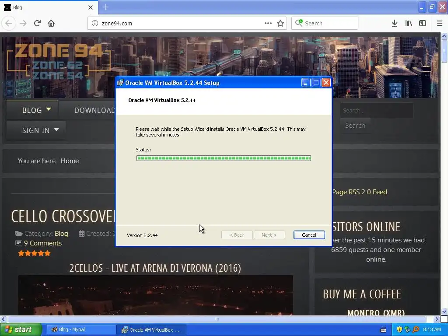Close the VirtualBox Setup dialog
Image resolution: width=448 pixels, height=336 pixels.
tap(326, 83)
